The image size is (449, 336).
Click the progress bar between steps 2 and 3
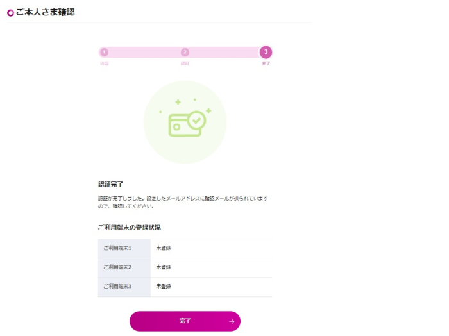[224, 52]
